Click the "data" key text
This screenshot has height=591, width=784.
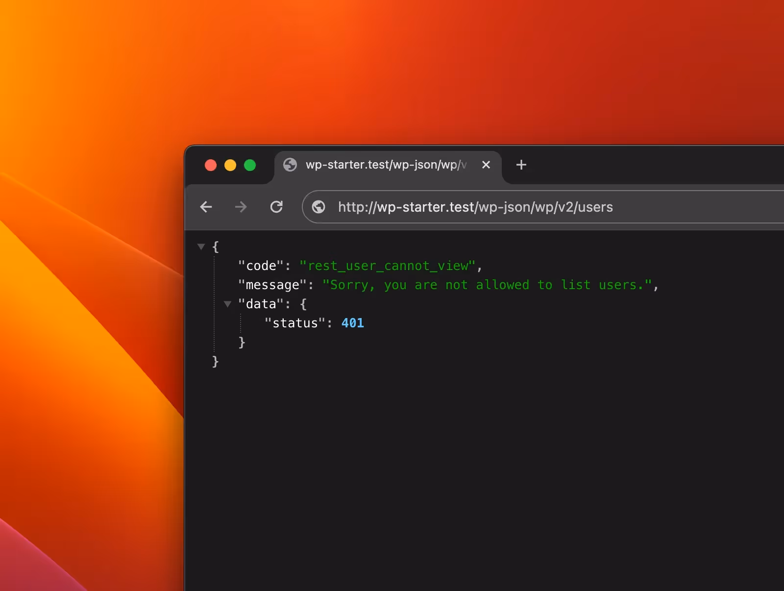261,304
